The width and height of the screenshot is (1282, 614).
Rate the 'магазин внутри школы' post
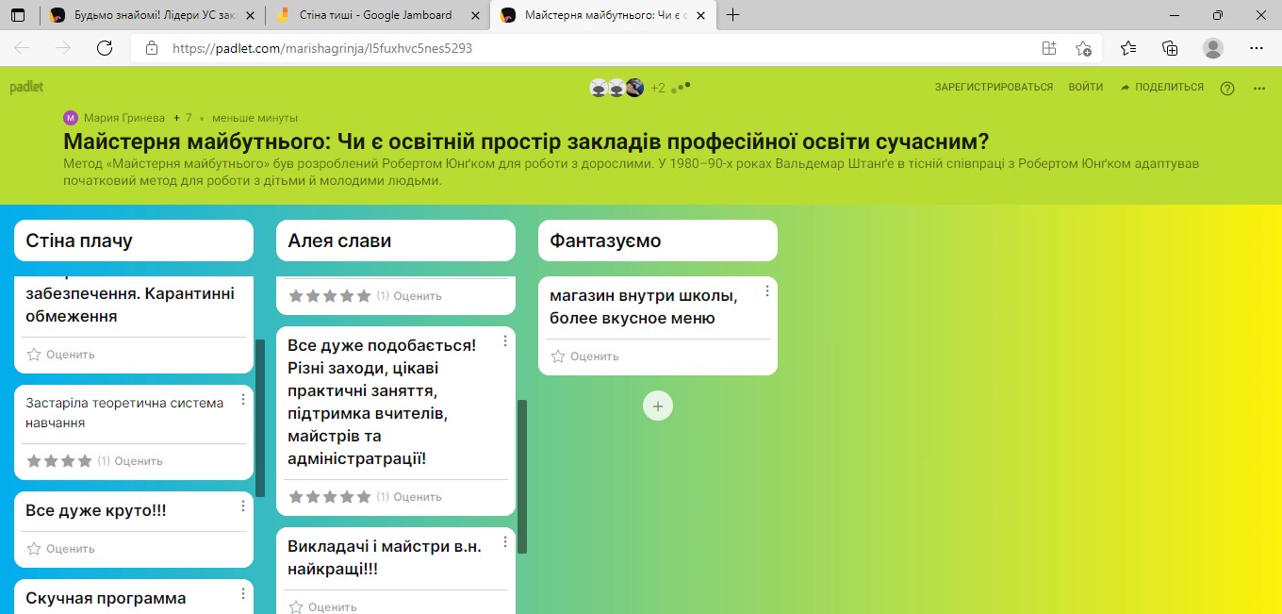click(558, 357)
